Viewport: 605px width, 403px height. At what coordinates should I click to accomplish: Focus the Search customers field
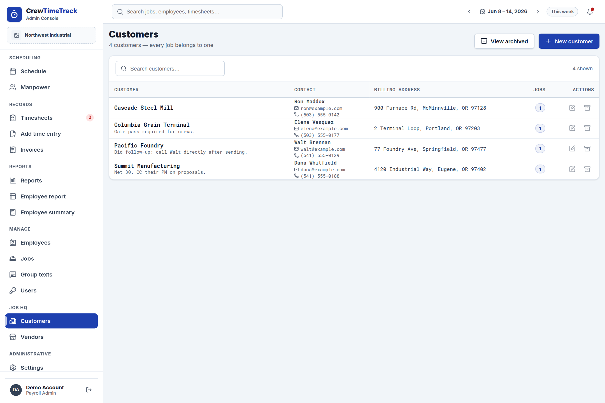pyautogui.click(x=170, y=69)
